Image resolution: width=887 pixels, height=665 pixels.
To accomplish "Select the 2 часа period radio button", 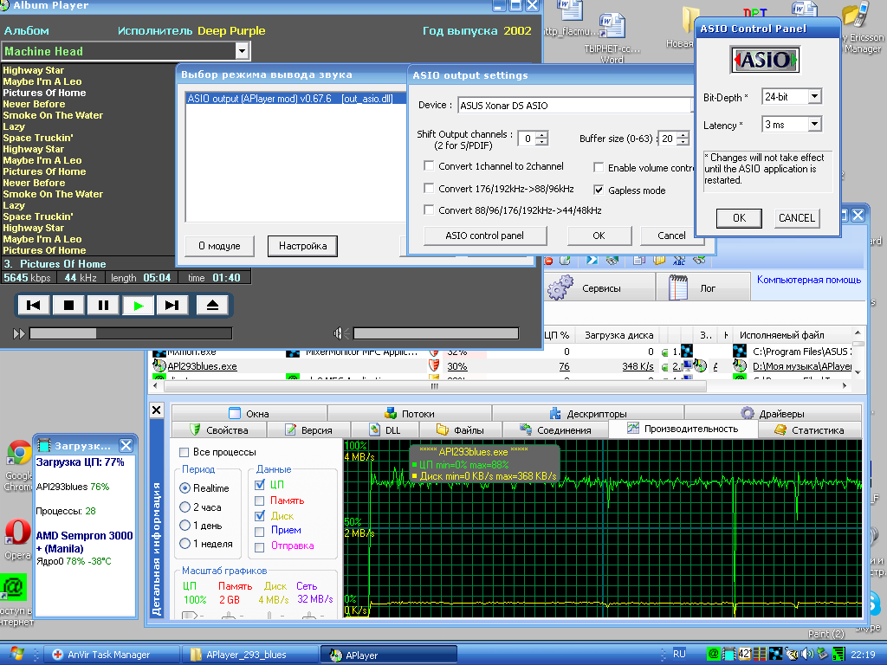I will [x=185, y=507].
